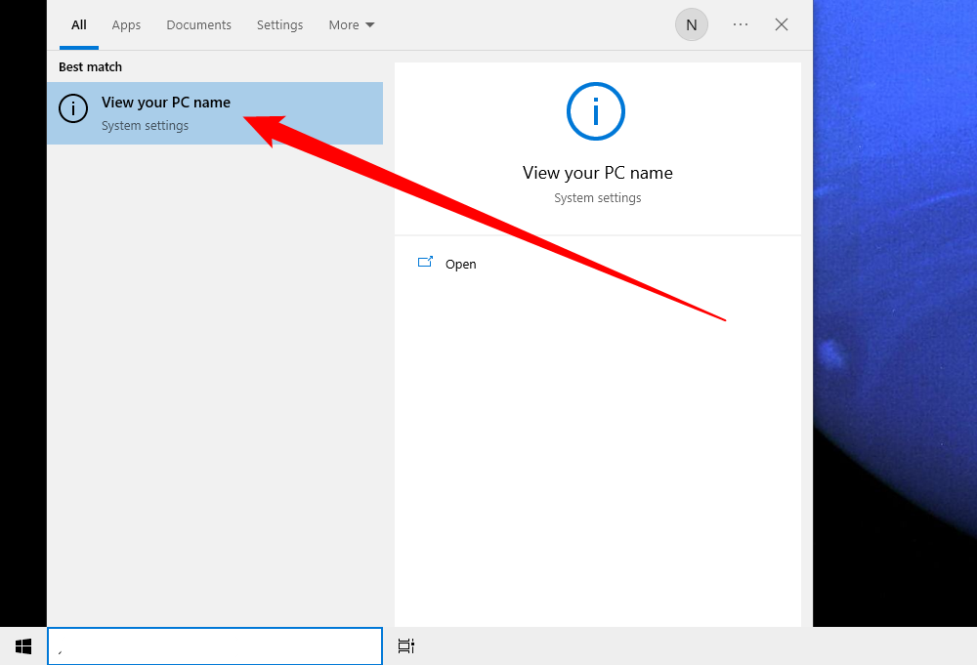Select the All results tab
The height and width of the screenshot is (665, 977).
(78, 24)
